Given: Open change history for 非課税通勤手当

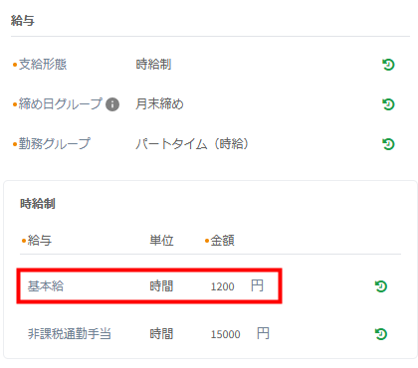Looking at the screenshot, I should (381, 334).
